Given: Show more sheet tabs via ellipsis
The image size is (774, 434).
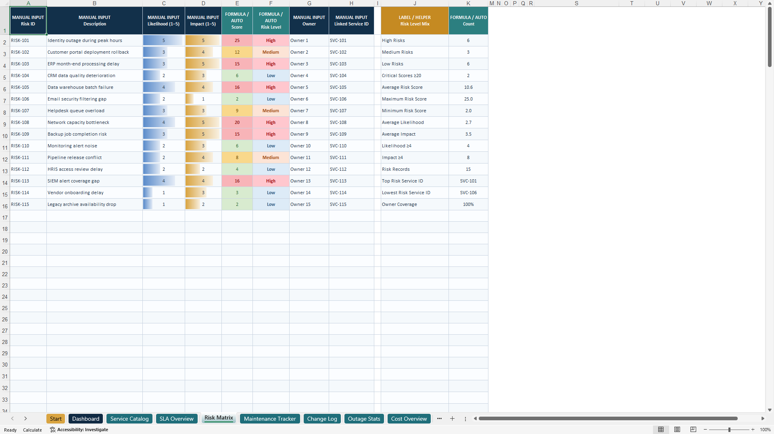Looking at the screenshot, I should point(439,419).
